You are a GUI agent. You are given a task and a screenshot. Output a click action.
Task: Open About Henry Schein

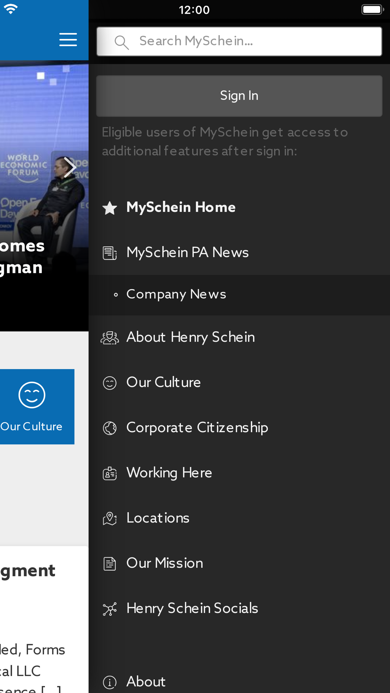coord(239,337)
